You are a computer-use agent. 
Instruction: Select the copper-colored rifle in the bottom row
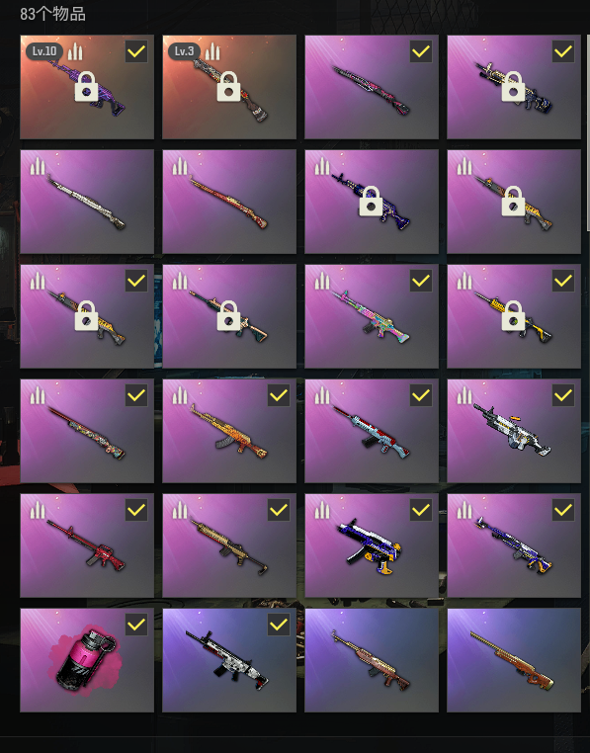pos(372,660)
